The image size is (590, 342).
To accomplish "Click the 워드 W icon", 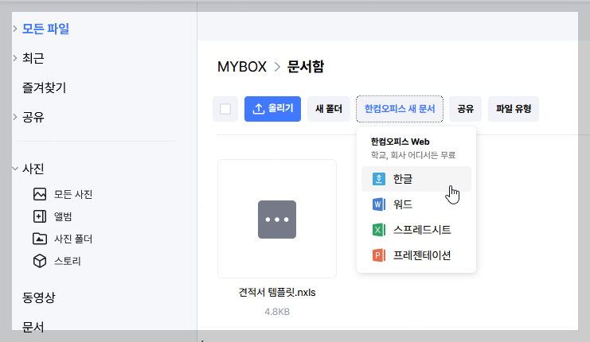I will click(379, 204).
